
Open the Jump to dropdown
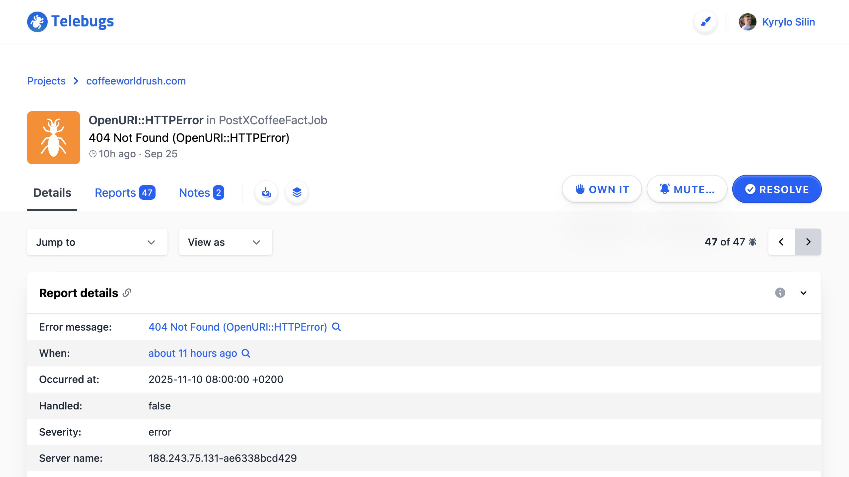tap(97, 242)
